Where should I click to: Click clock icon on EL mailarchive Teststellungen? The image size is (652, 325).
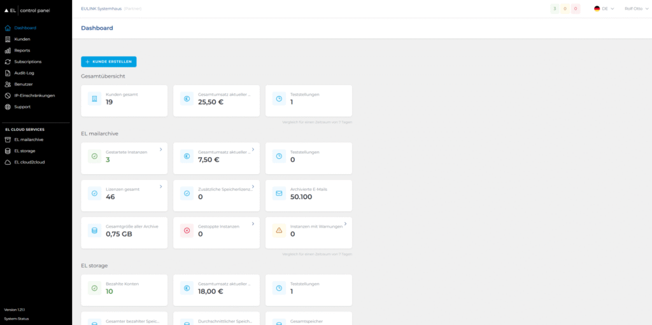tap(279, 156)
